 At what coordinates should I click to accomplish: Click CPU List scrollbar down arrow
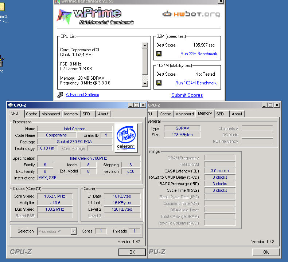point(145,84)
